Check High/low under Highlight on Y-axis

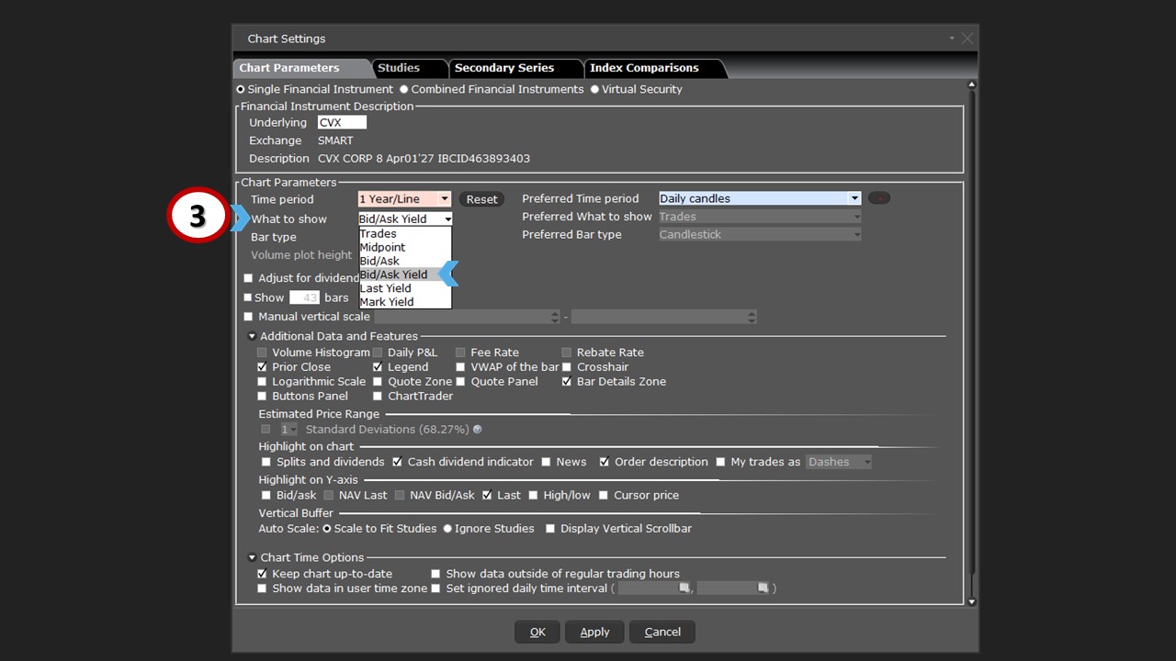pyautogui.click(x=533, y=495)
